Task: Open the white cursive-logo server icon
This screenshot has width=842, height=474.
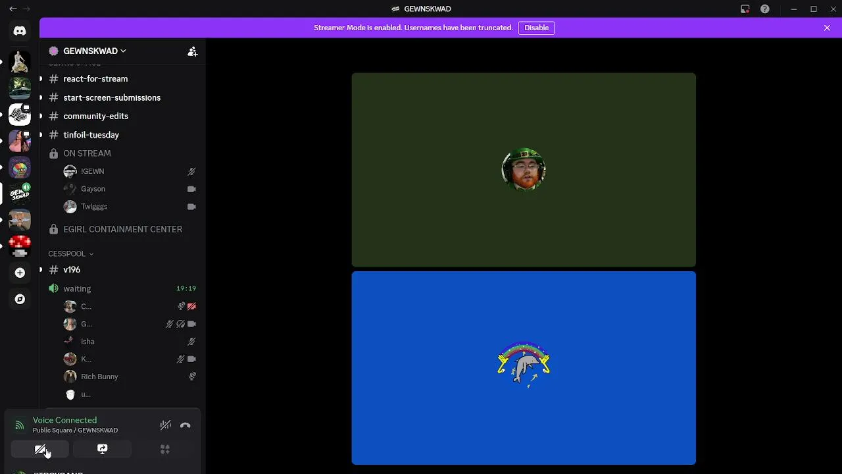Action: (20, 115)
